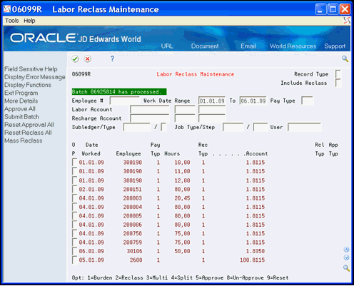
Task: Choose Approve All
Action: [x=20, y=109]
